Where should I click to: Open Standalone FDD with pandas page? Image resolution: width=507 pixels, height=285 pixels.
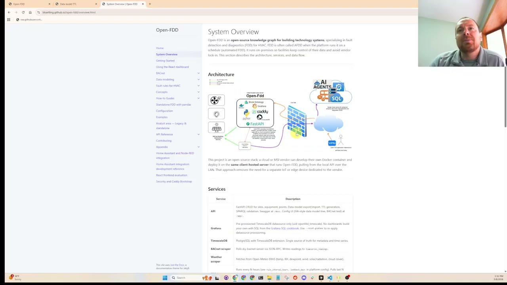[x=173, y=104]
